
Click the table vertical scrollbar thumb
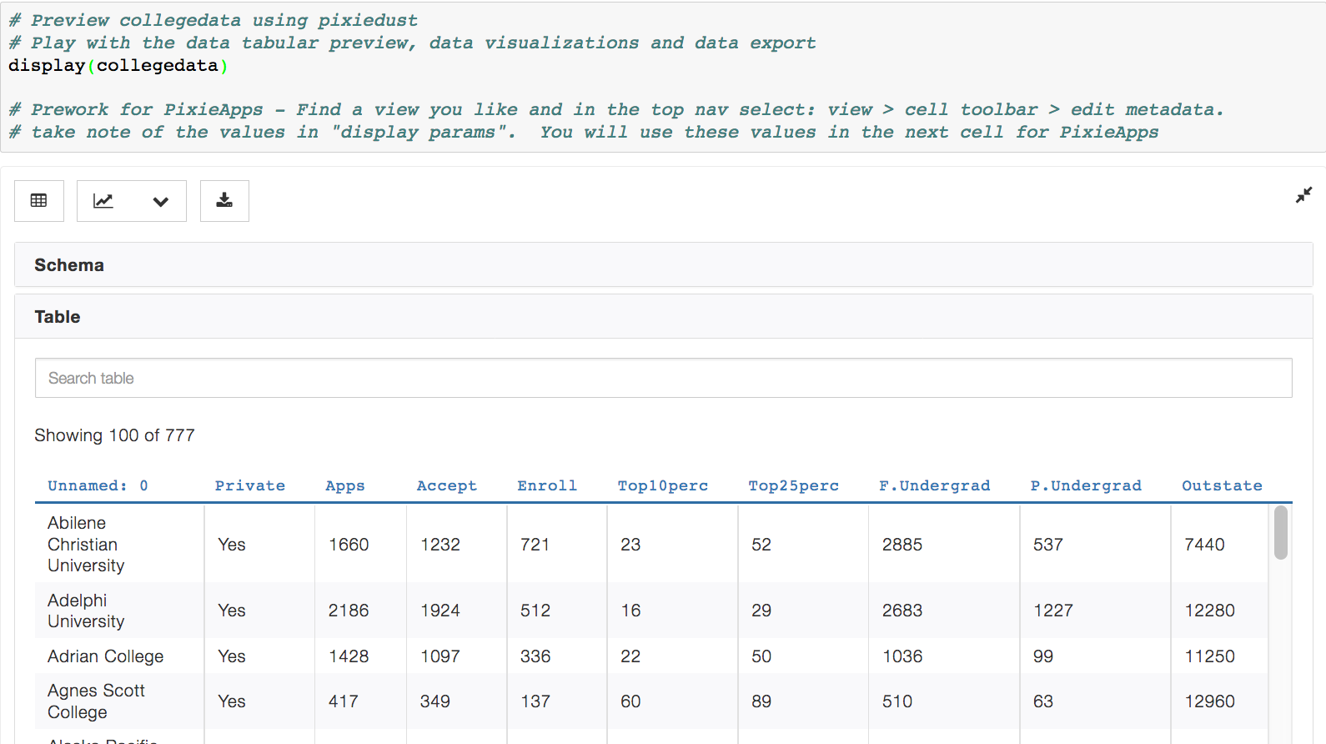1281,533
